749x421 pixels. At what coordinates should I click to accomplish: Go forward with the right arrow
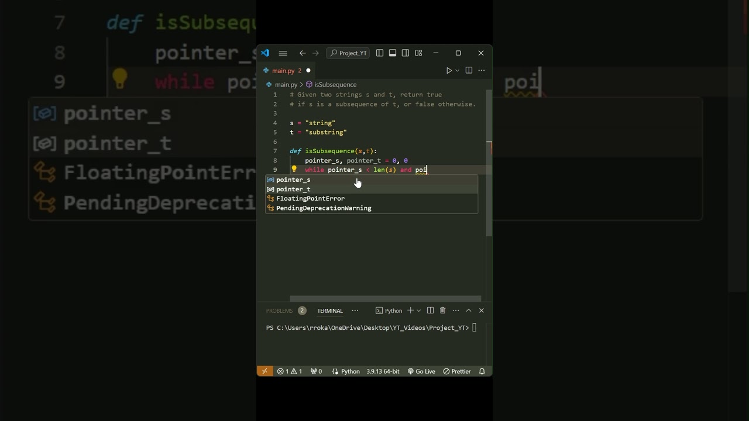click(316, 53)
